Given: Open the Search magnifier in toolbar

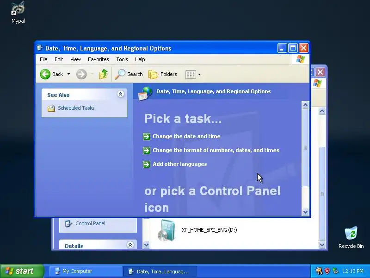Looking at the screenshot, I should 120,74.
